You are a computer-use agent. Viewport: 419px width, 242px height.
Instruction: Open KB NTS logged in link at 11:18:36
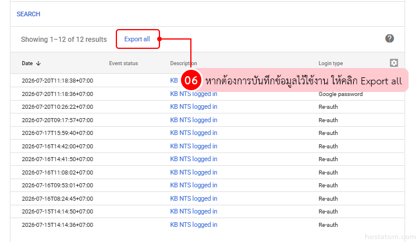point(194,94)
